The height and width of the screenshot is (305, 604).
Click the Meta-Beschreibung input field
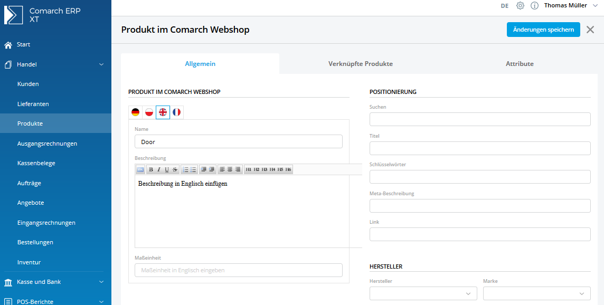click(480, 206)
